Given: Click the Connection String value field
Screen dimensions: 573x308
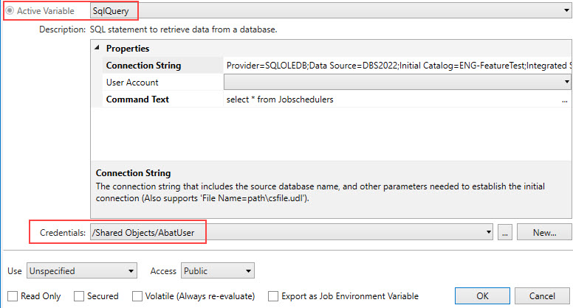Looking at the screenshot, I should 397,66.
